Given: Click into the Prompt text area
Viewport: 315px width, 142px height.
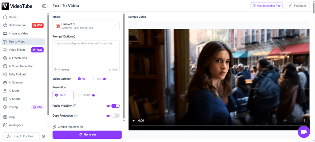Looking at the screenshot, I should tap(86, 54).
